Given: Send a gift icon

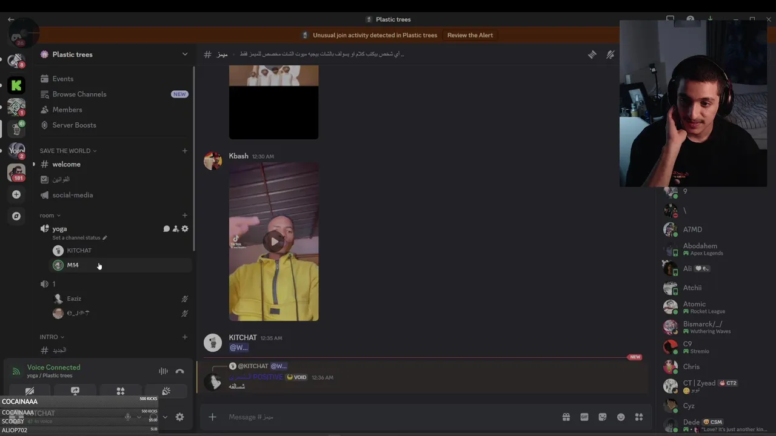Looking at the screenshot, I should [566, 417].
